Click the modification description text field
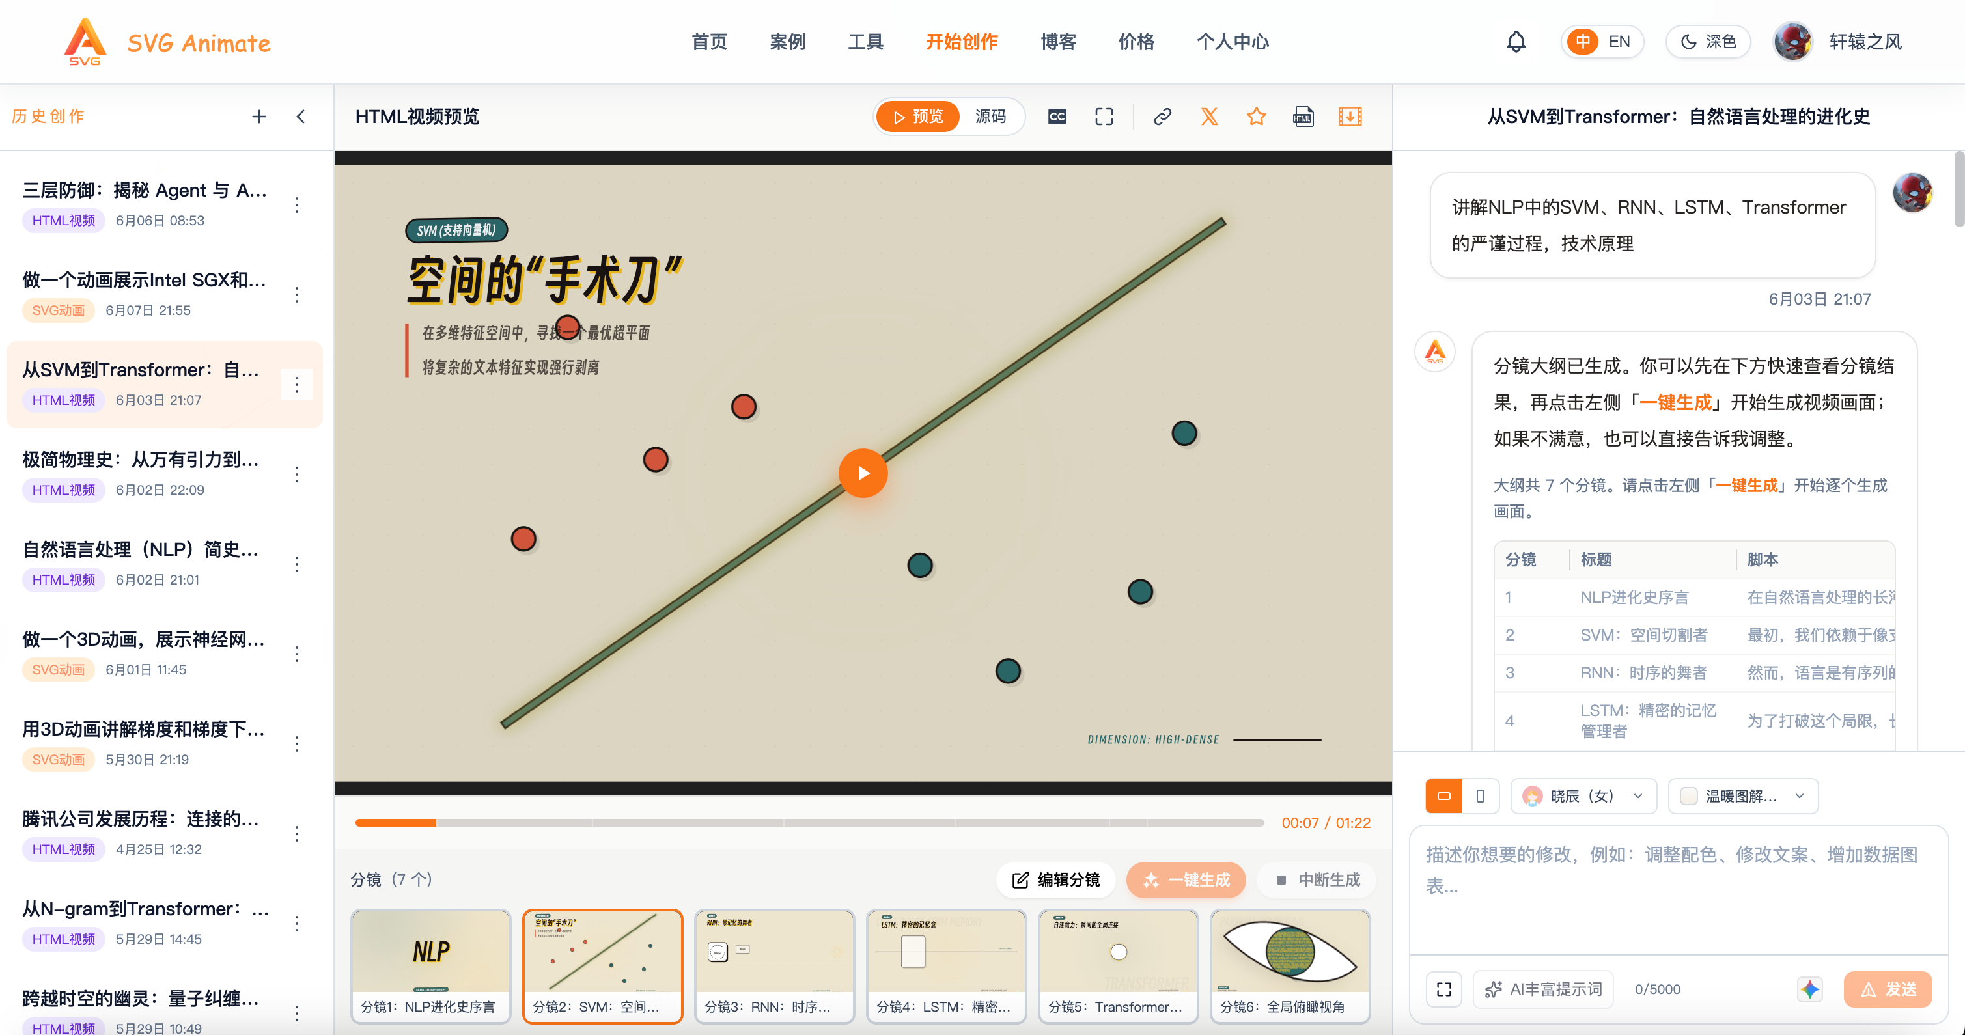1965x1035 pixels. 1678,889
